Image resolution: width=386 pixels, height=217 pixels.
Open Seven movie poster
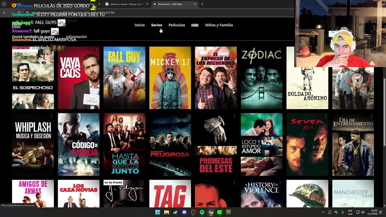[307, 144]
